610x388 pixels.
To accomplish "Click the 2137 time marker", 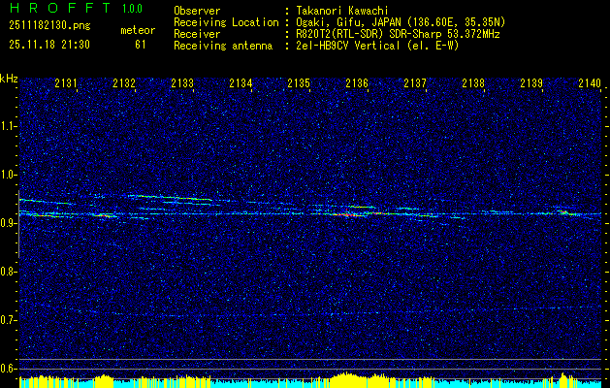I will tap(415, 83).
